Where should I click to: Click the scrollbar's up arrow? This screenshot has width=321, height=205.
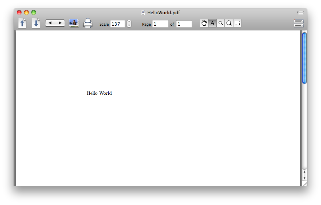tap(304, 172)
